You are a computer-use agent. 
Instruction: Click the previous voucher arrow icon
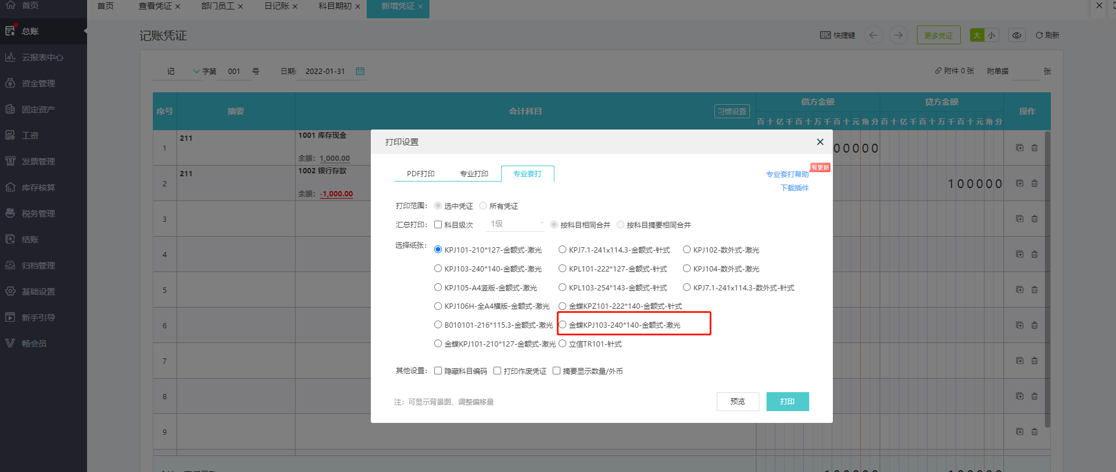pyautogui.click(x=873, y=35)
